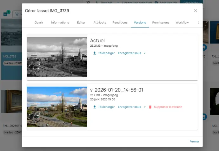Switch to the Permissions tab
219x151 pixels.
[161, 23]
